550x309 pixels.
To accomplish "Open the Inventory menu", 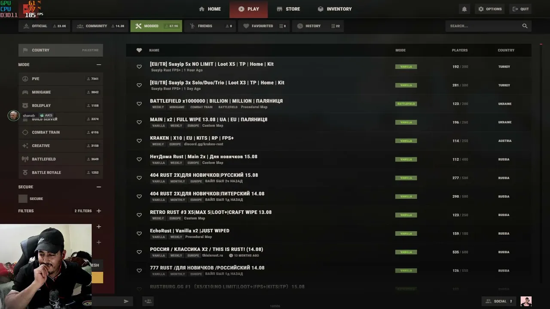I will click(335, 9).
